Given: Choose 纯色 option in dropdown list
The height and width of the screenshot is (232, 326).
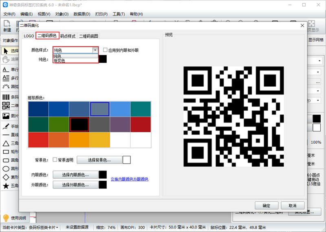Looking at the screenshot, I should [75, 56].
